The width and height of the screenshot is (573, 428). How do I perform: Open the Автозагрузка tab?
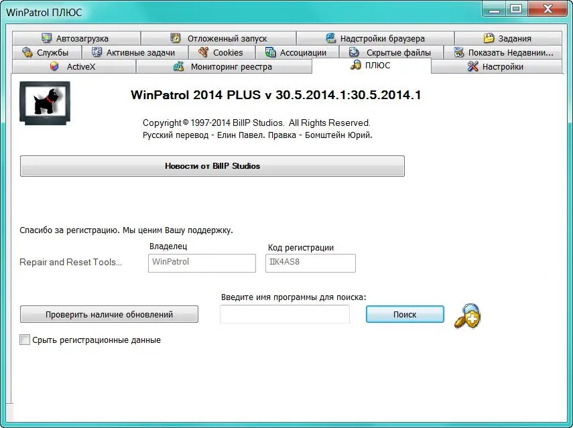[x=76, y=38]
